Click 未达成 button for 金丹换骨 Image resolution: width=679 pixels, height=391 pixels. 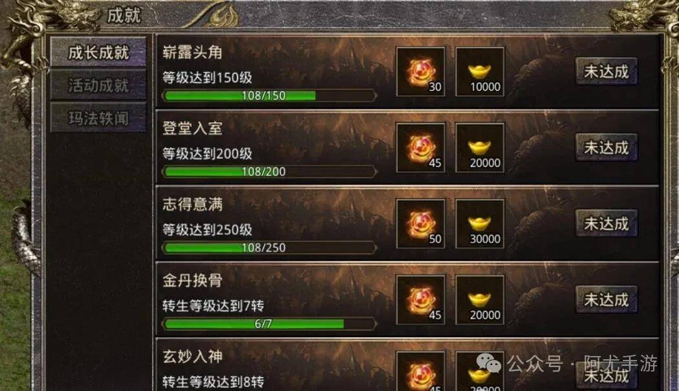pyautogui.click(x=607, y=299)
